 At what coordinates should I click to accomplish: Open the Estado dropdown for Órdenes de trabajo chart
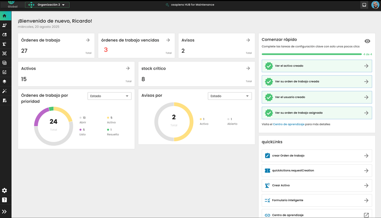109,96
